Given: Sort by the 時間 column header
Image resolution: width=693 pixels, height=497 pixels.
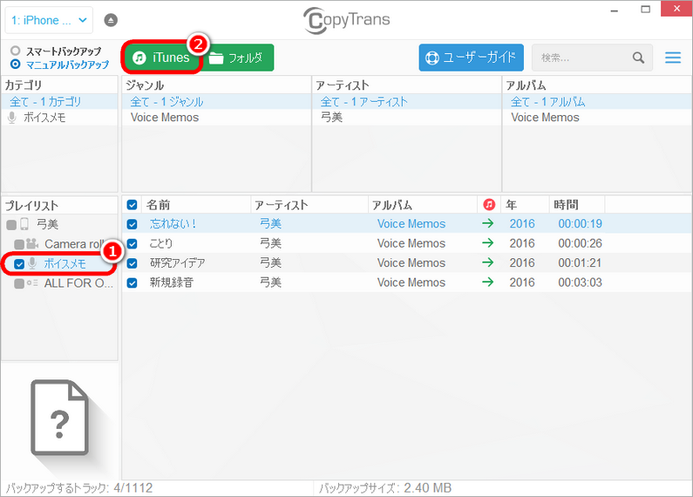Looking at the screenshot, I should 577,205.
